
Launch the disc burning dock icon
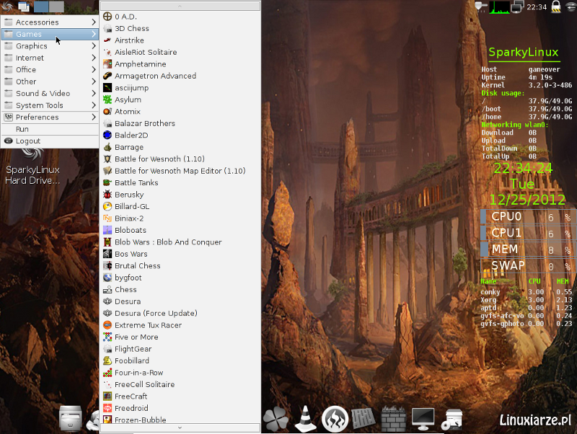click(x=335, y=417)
